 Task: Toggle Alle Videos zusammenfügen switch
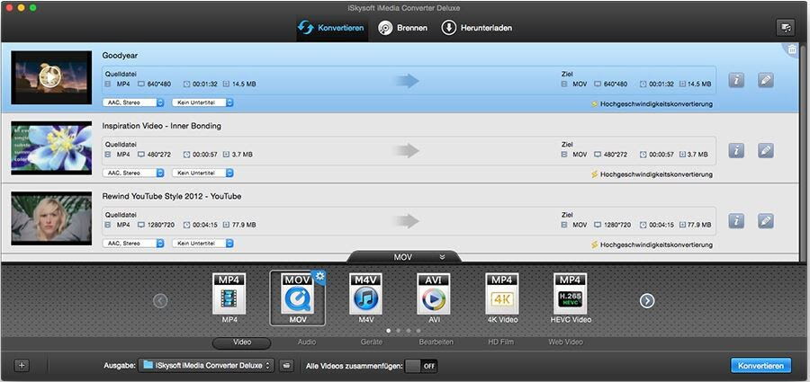click(421, 366)
